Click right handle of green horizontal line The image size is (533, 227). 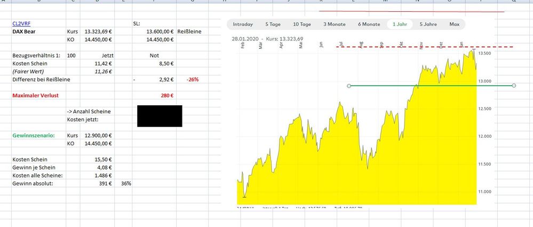point(514,86)
